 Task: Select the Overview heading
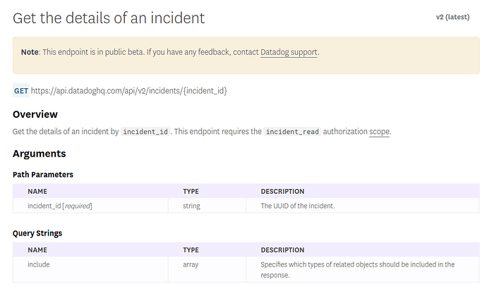click(35, 114)
